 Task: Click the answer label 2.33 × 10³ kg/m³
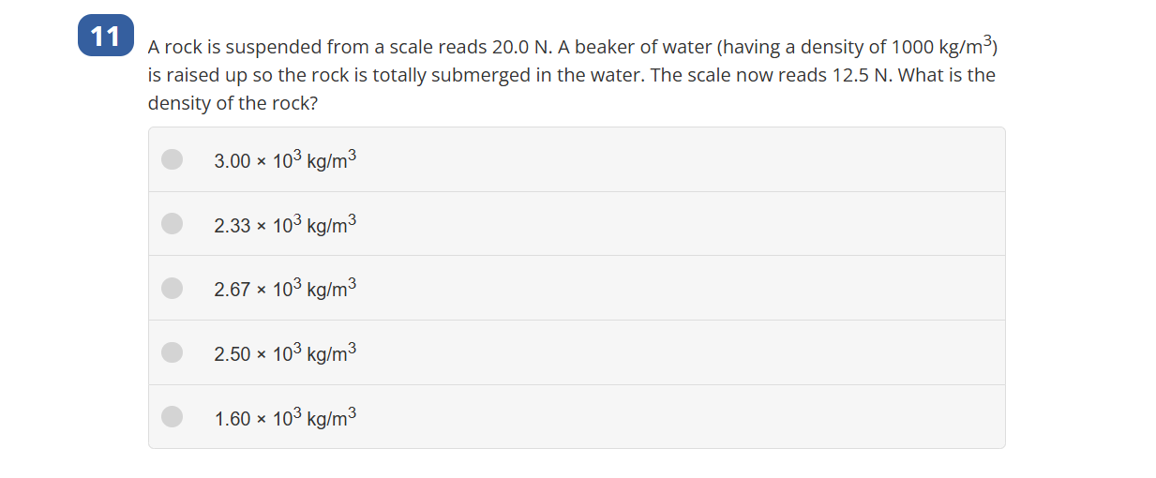tap(285, 224)
